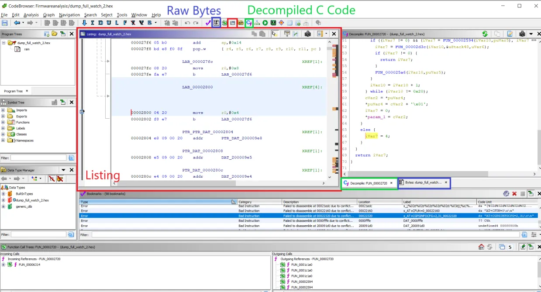Open the Bookmarks checkmark toolbar icon
Image resolution: width=541 pixels, height=292 pixels.
[x=208, y=23]
